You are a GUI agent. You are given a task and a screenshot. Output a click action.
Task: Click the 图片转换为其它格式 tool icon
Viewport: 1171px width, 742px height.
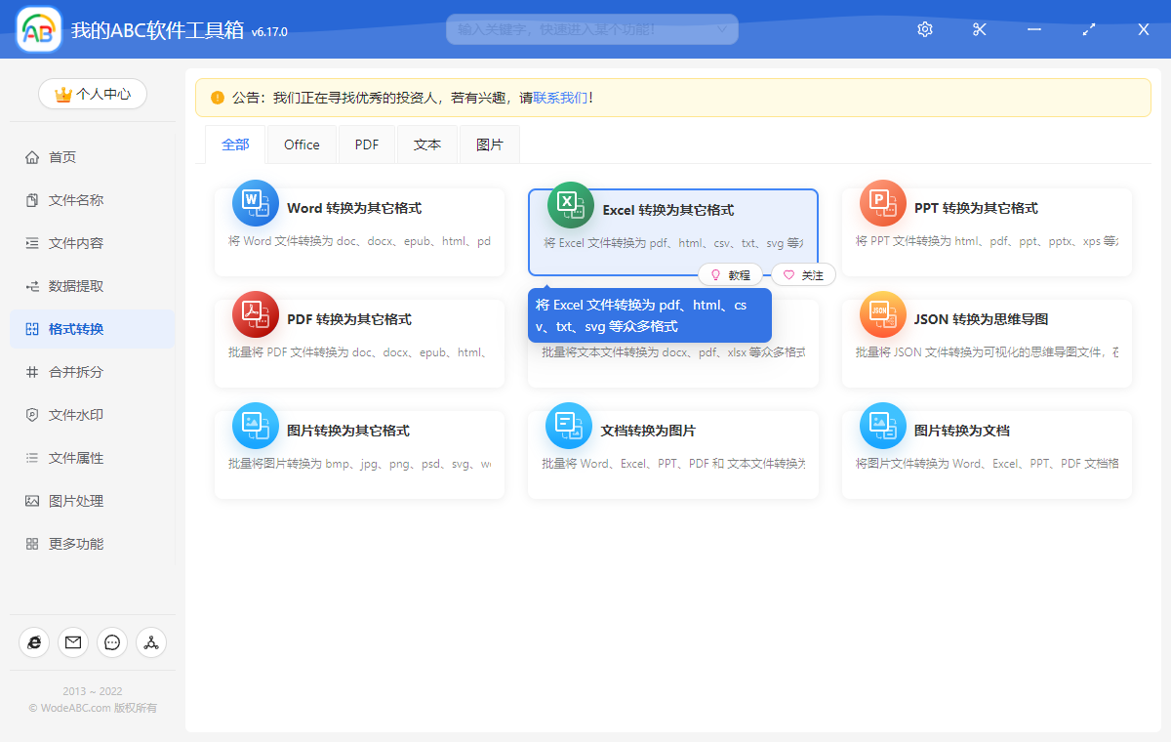[255, 427]
